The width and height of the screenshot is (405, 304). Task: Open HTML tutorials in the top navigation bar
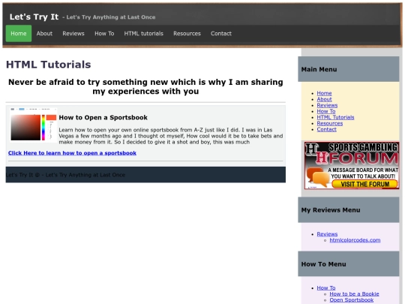143,33
